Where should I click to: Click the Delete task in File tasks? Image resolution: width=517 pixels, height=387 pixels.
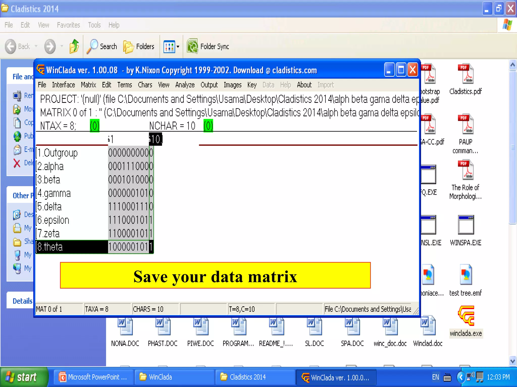point(23,163)
